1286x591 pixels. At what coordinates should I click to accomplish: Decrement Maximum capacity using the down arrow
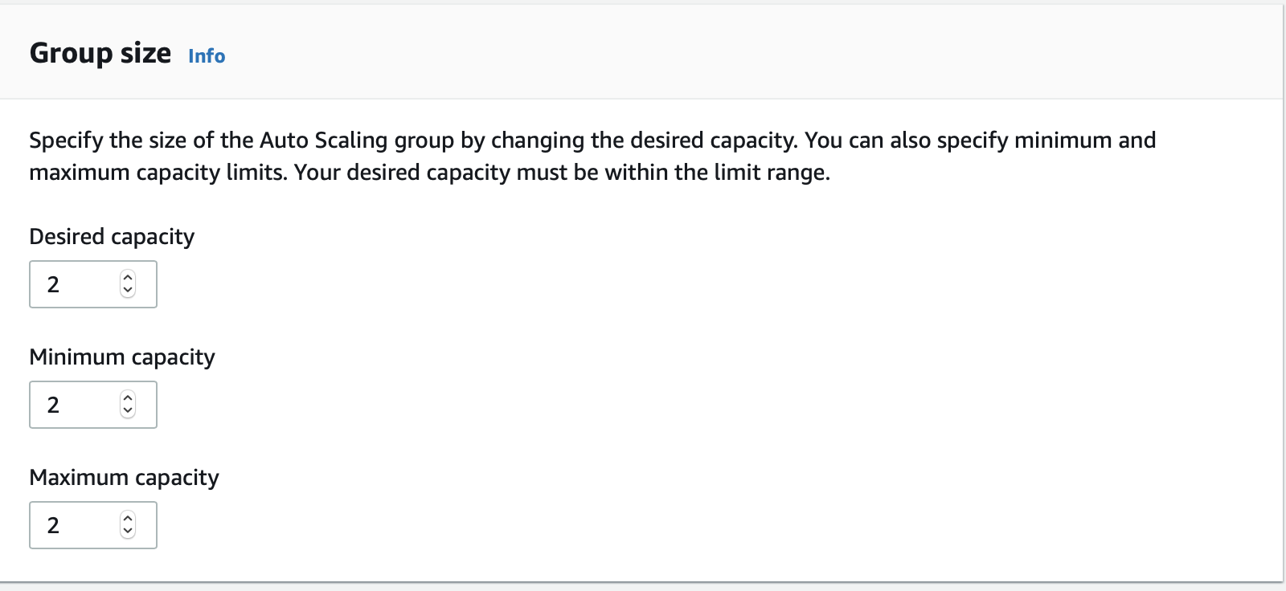[x=128, y=532]
